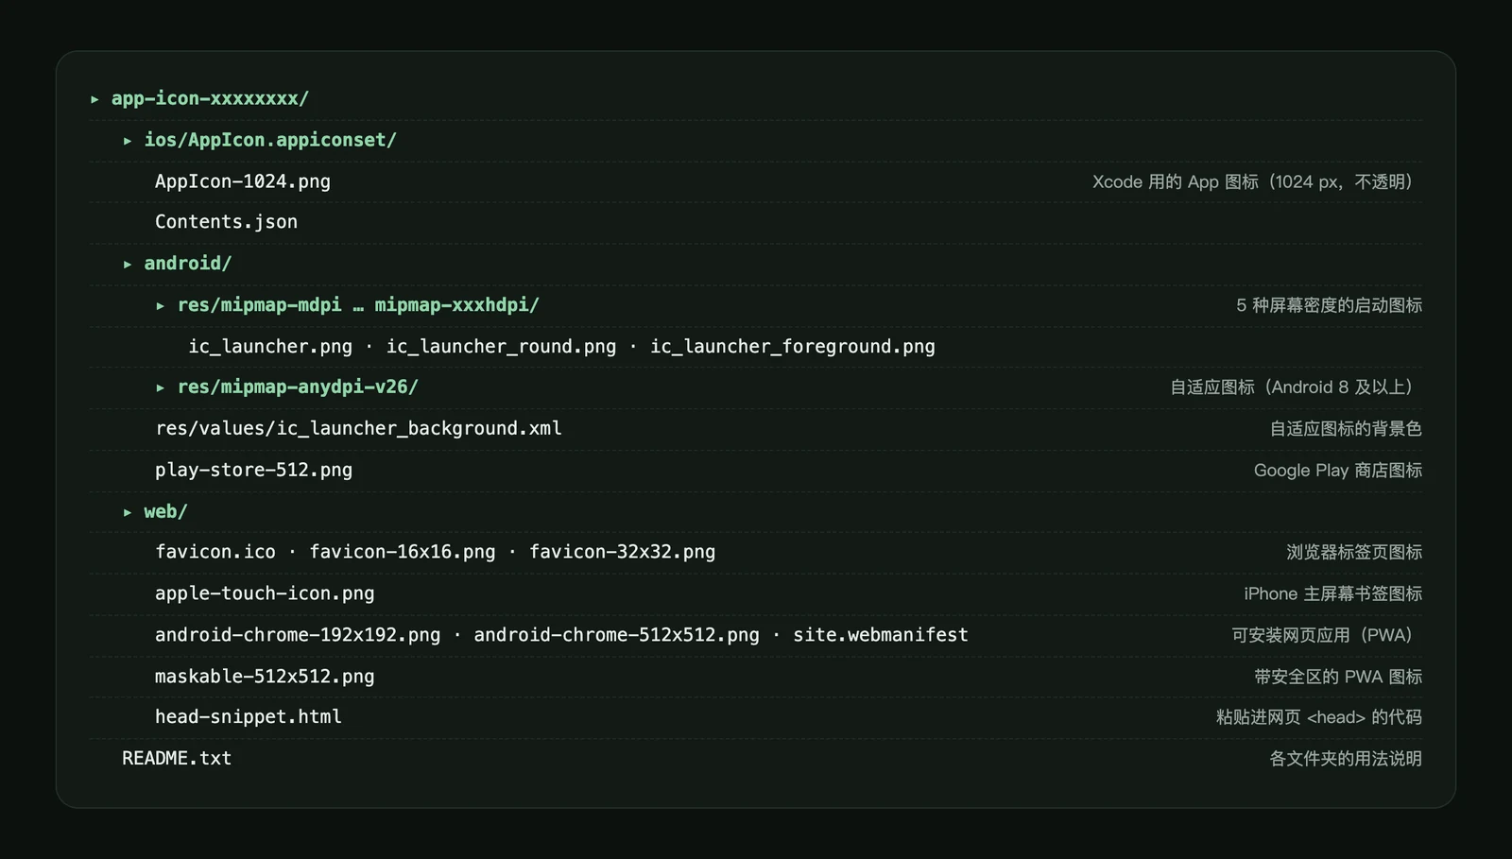The width and height of the screenshot is (1512, 859).
Task: Click site.webmanifest file name
Action: tap(881, 635)
